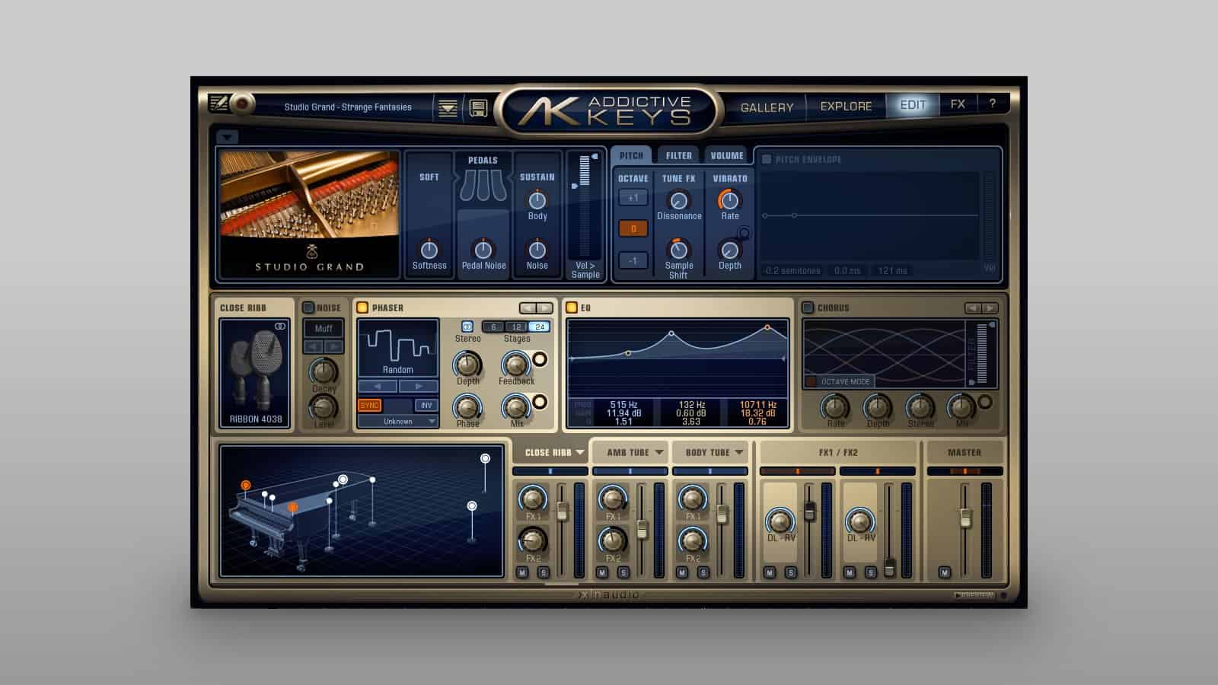
Task: Select next phaser waveform with right arrow
Action: (418, 387)
